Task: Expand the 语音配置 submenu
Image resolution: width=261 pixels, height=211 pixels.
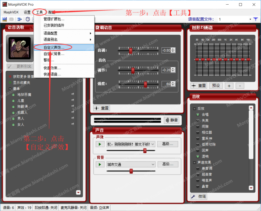Action: click(x=64, y=33)
